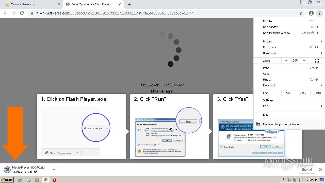Expand the Help submenu
Viewport: 325px width, 183px height.
pyautogui.click(x=289, y=106)
